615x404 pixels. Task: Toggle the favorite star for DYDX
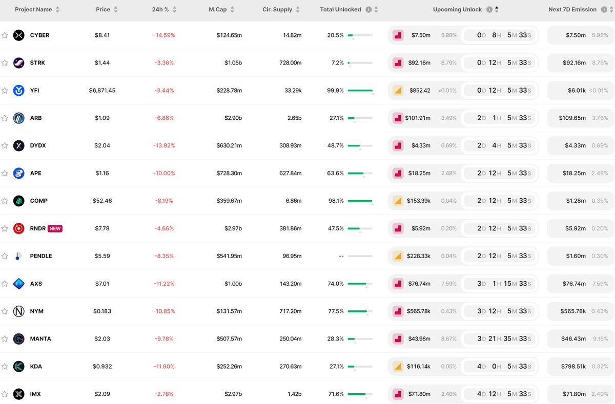point(5,146)
